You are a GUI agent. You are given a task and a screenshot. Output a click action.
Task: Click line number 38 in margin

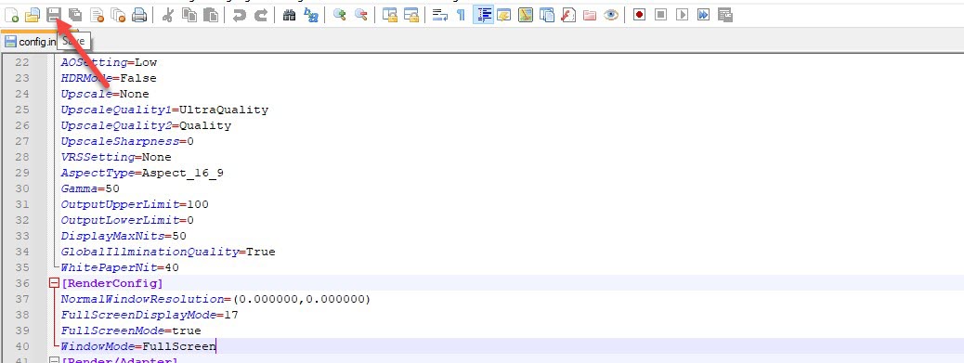21,315
